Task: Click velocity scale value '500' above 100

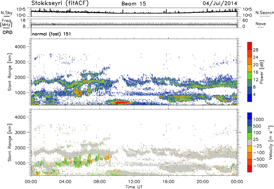Action: click(257, 126)
